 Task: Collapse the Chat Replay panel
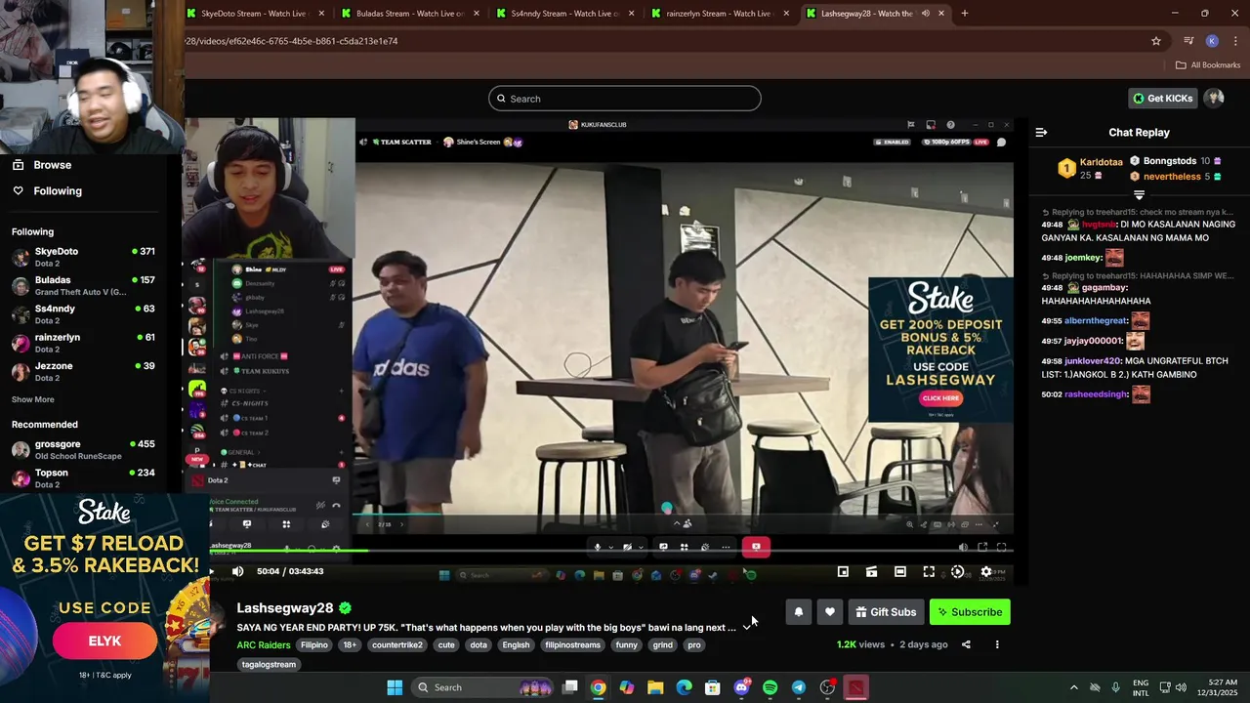click(x=1041, y=132)
